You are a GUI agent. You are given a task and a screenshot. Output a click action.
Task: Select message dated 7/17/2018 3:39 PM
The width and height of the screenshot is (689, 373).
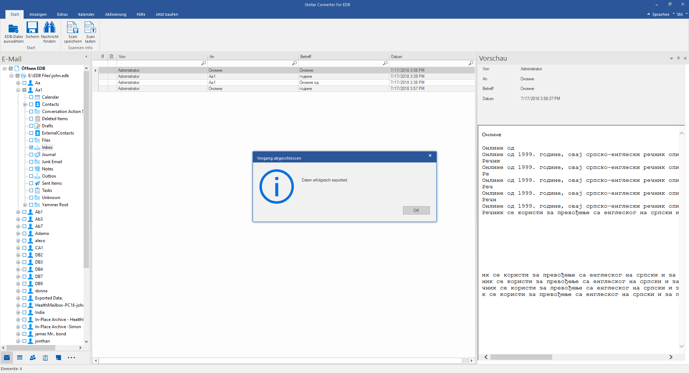[x=287, y=76]
